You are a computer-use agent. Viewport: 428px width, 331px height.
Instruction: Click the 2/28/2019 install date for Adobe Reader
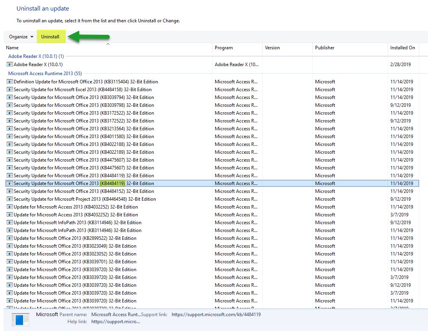tap(401, 65)
